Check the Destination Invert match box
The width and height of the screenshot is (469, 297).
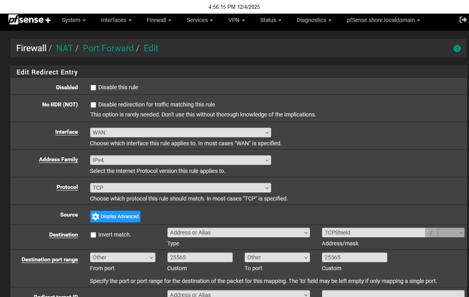click(93, 235)
